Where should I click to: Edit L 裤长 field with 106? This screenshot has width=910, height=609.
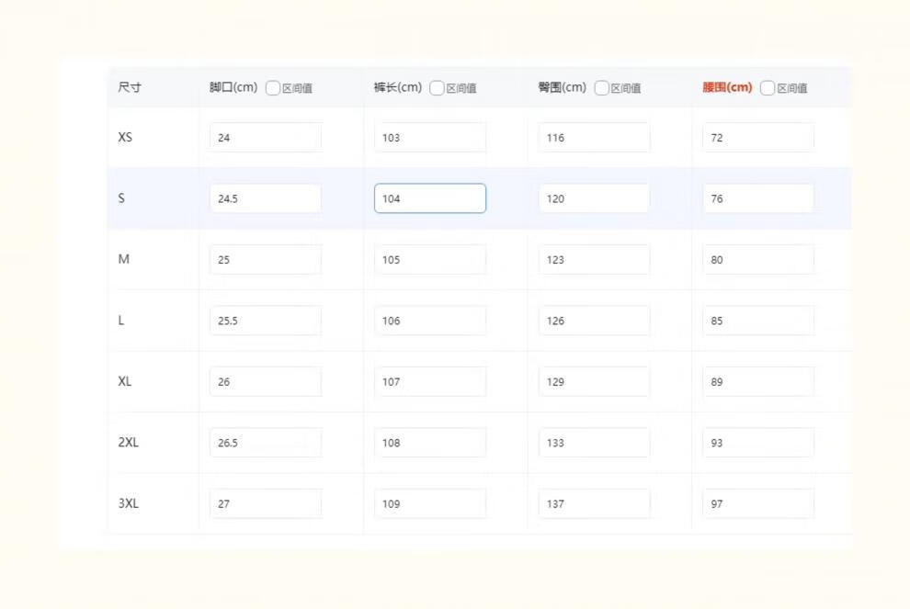point(430,321)
